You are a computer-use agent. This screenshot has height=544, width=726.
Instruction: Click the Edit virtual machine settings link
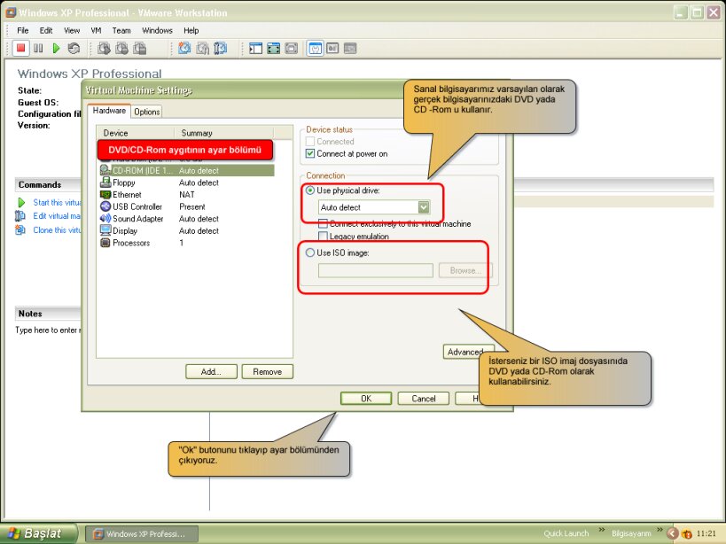[57, 215]
